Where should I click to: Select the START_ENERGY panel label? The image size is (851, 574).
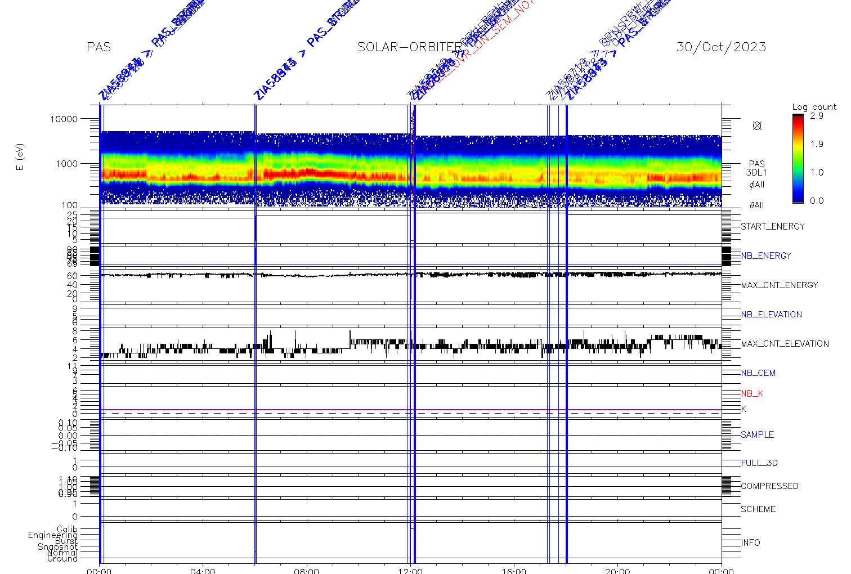click(x=773, y=226)
